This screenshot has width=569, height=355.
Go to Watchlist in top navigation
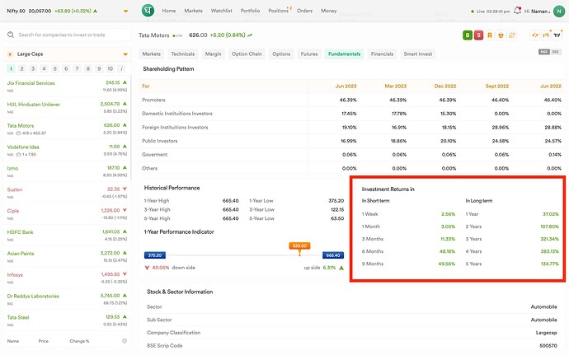(x=221, y=11)
